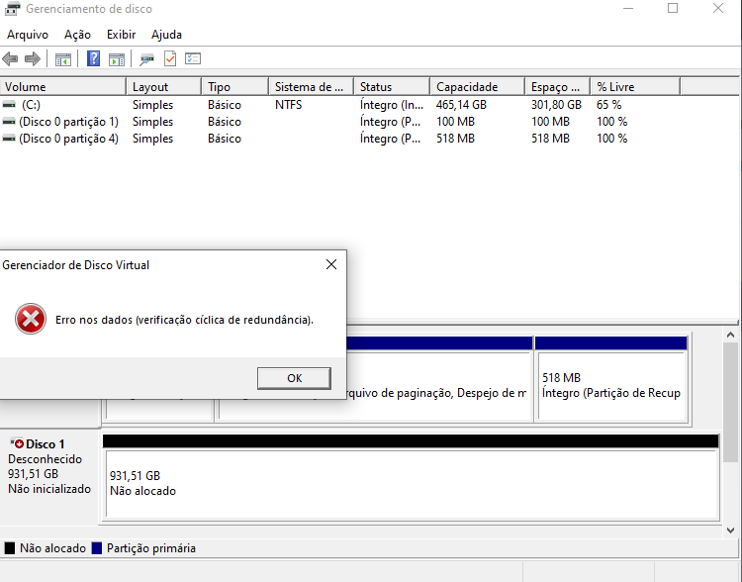Click scroll up arrow in disk pane

(x=730, y=335)
